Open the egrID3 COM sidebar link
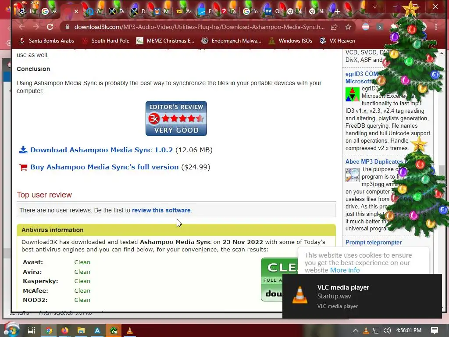The image size is (449, 337). coord(362,77)
